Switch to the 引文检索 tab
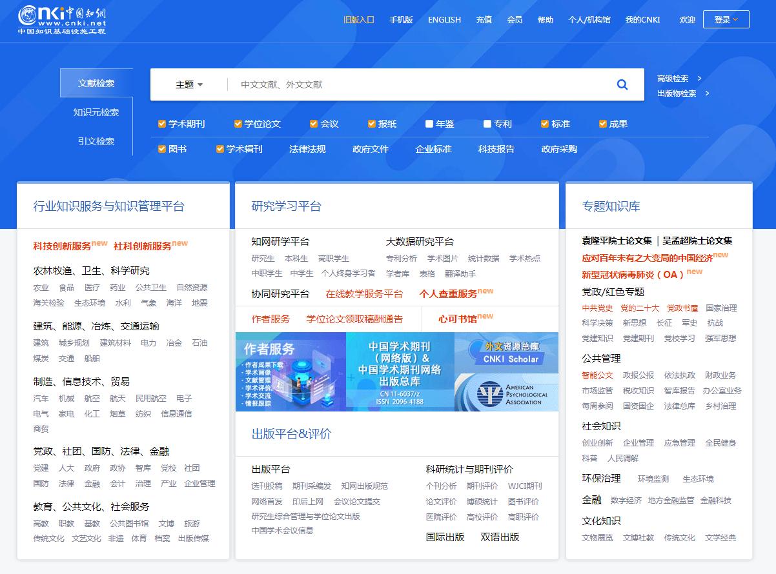Image resolution: width=776 pixels, height=574 pixels. [95, 141]
